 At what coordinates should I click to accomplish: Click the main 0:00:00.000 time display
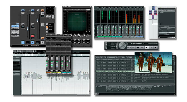136,44
